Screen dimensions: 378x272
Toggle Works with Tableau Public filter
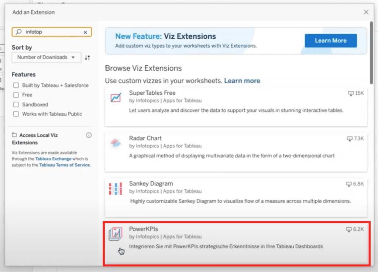pos(16,114)
